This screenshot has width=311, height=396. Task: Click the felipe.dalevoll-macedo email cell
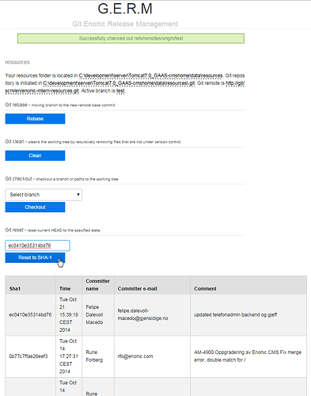coord(142,314)
